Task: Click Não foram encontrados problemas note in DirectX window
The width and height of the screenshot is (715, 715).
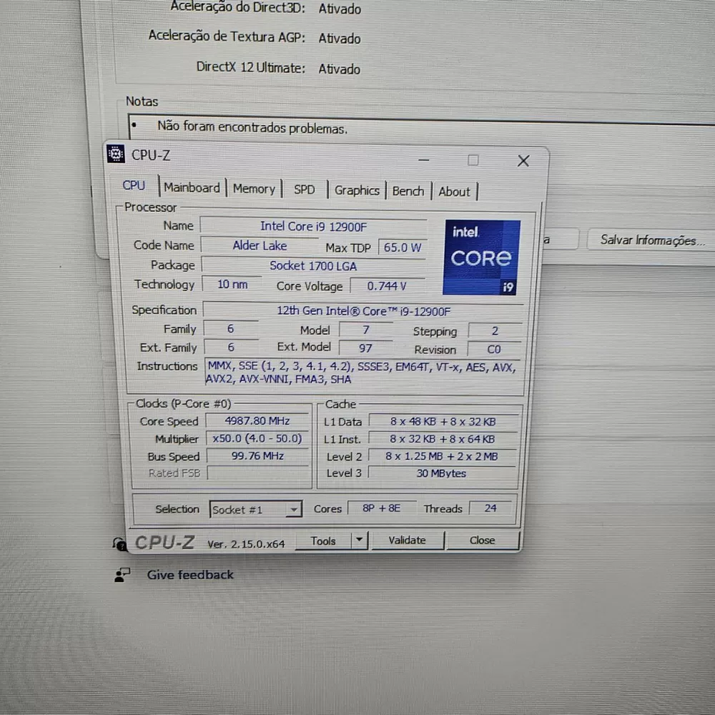Action: point(252,127)
